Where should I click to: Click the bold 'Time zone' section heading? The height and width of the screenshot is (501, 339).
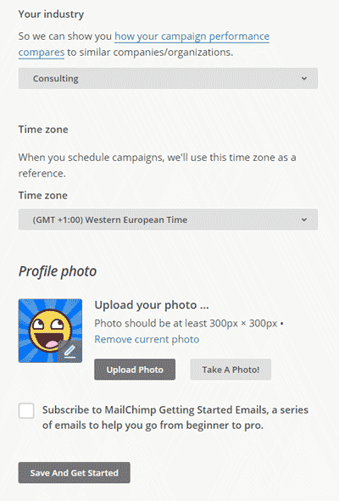tap(43, 130)
